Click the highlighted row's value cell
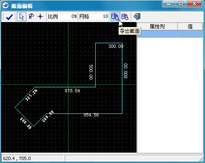Viewport: 205px width, 163px height. [x=190, y=34]
